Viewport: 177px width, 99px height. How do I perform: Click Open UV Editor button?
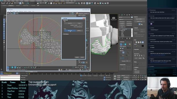139,19
